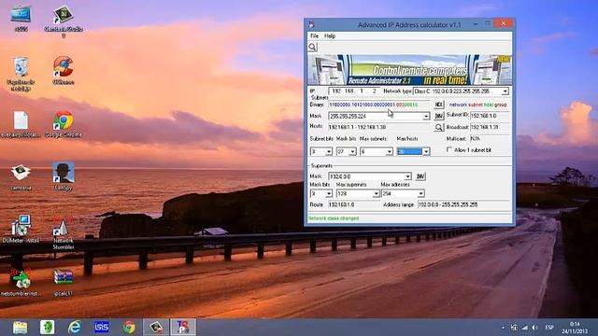Screen dimensions: 598x336
Task: Expand the subnet Mask 255.255.255.224 dropdown
Action: tap(426, 116)
